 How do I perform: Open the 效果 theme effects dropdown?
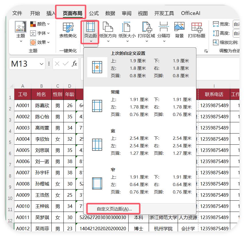point(40,42)
